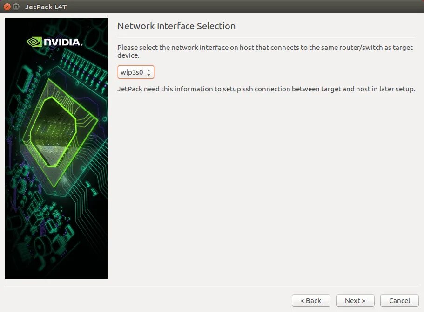
Task: Open the wlp3s0 network interface dropdown
Action: pos(136,72)
